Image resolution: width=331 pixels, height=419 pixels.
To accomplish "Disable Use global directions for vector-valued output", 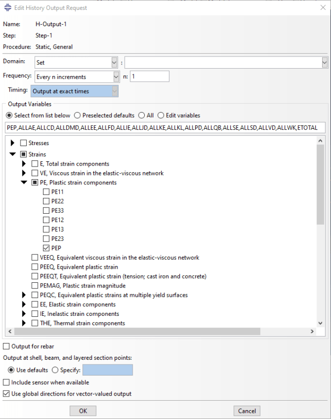I will (6, 394).
